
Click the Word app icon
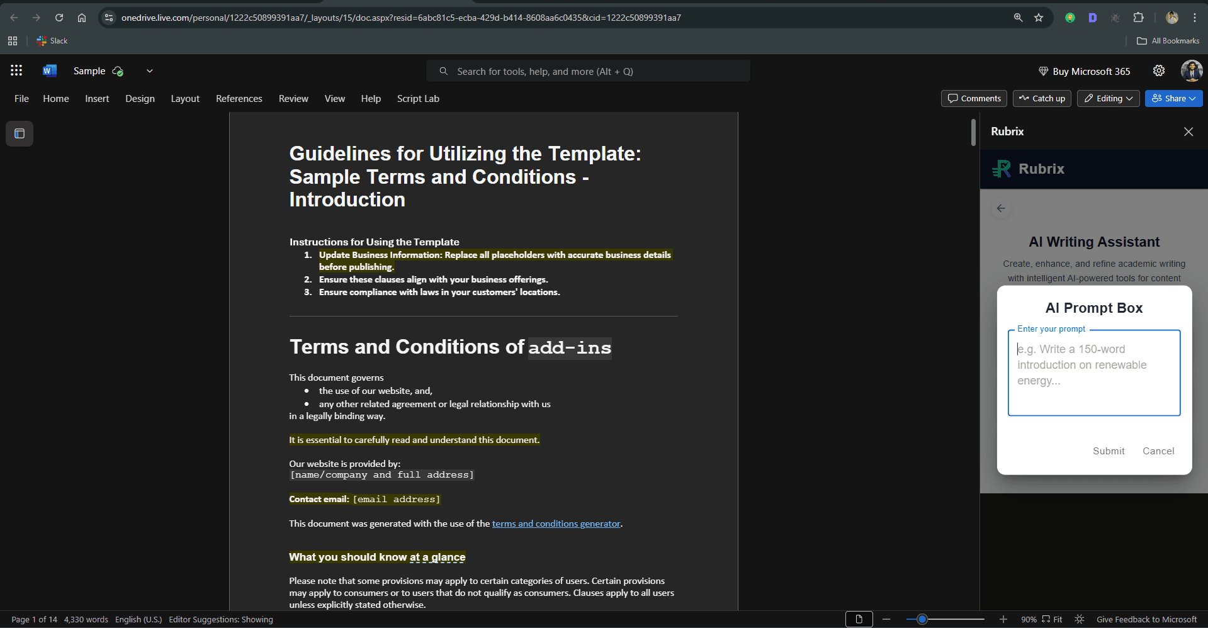tap(49, 70)
